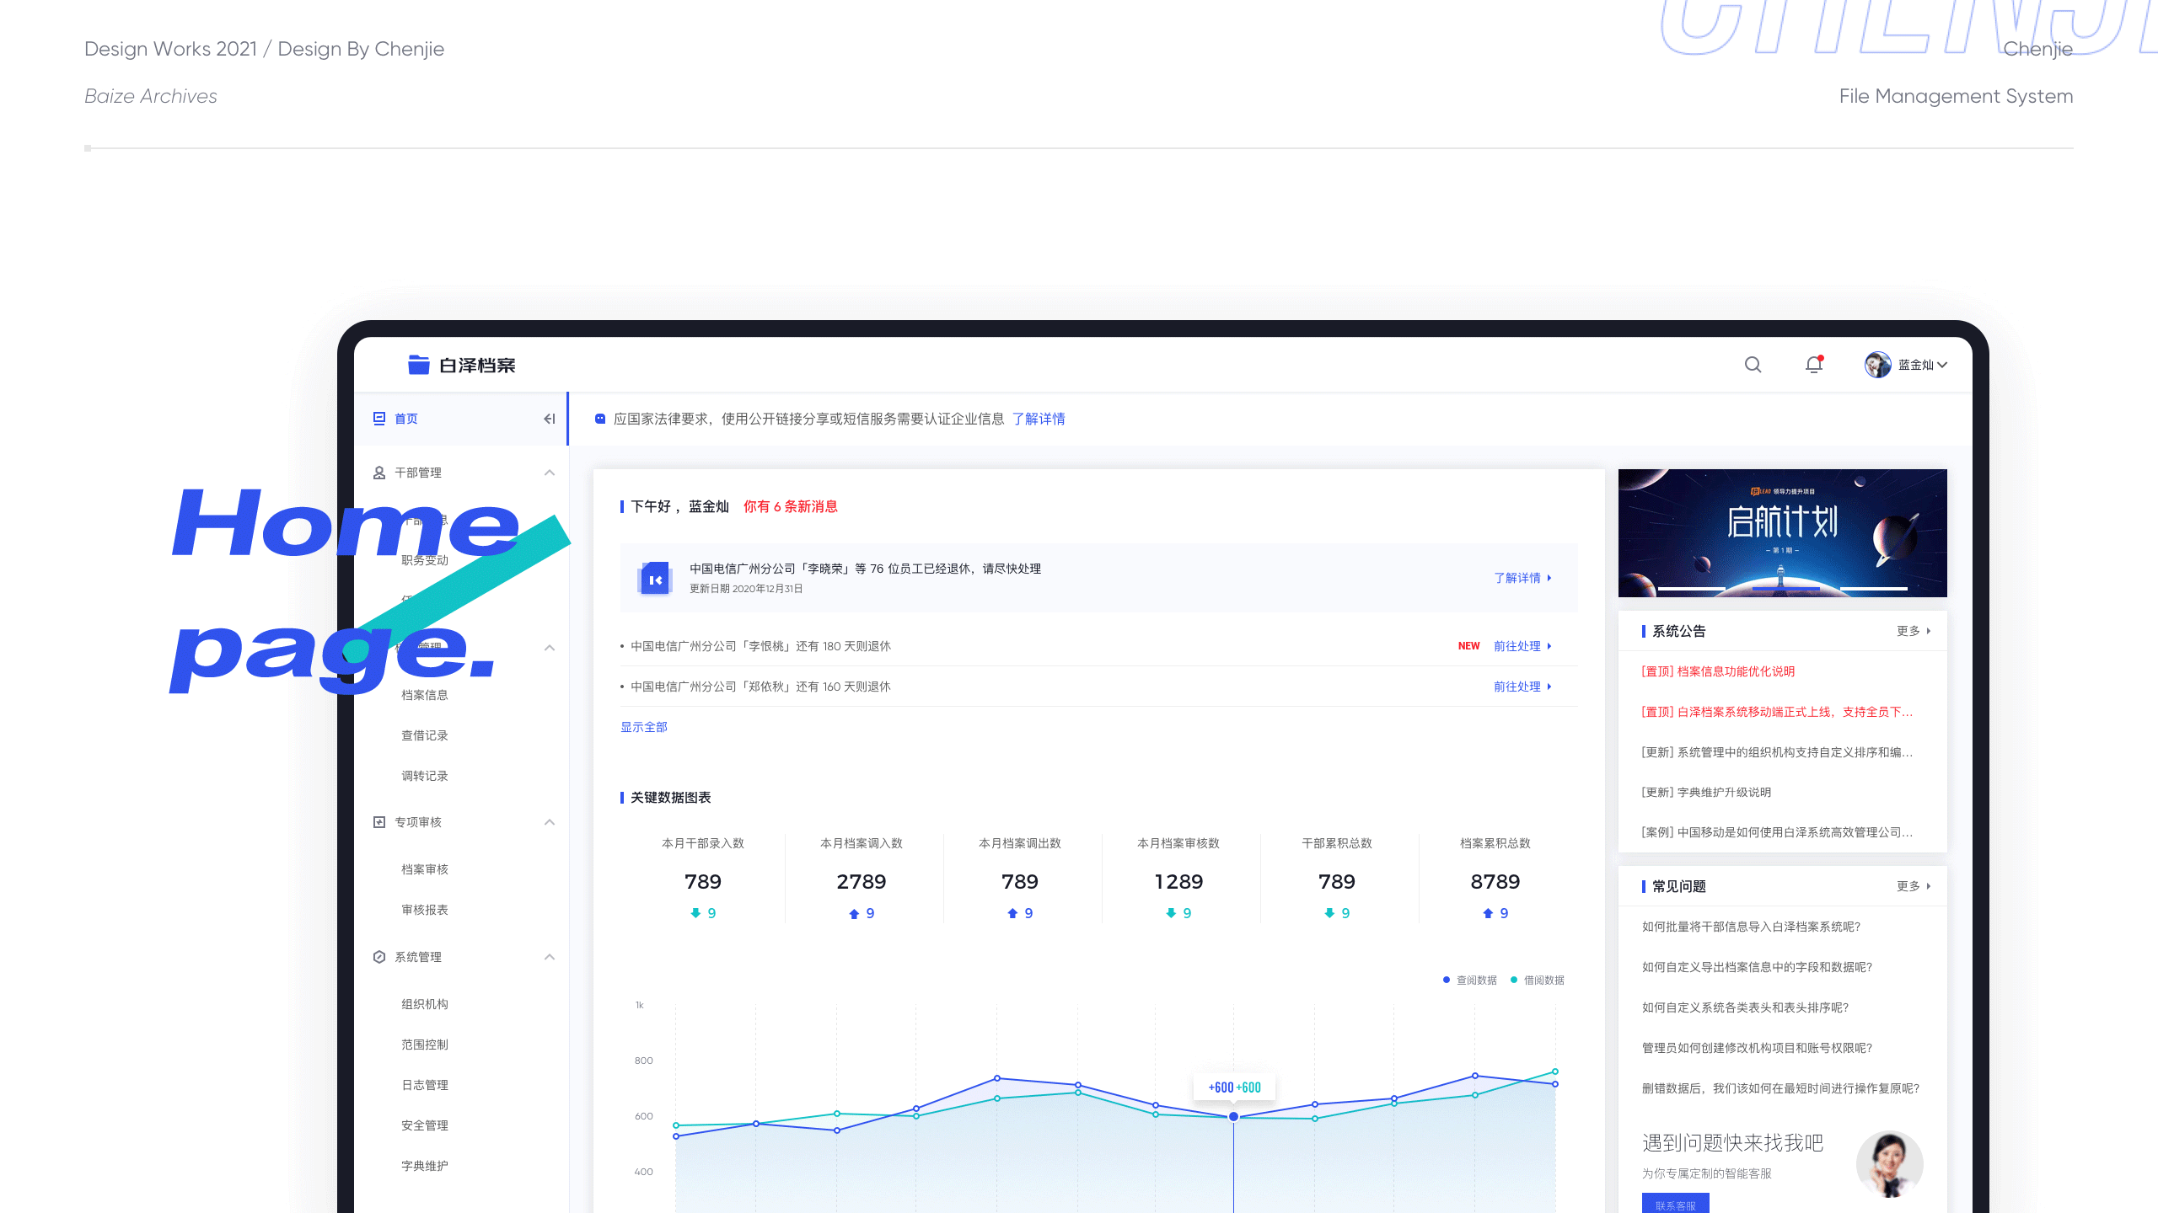
Task: Toggle 借阅数据 legend series
Action: coord(1538,981)
